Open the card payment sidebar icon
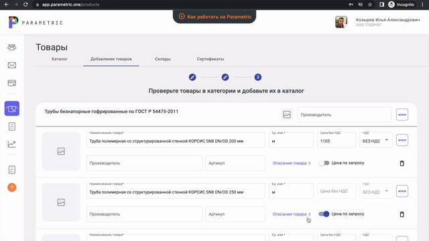 (x=12, y=83)
